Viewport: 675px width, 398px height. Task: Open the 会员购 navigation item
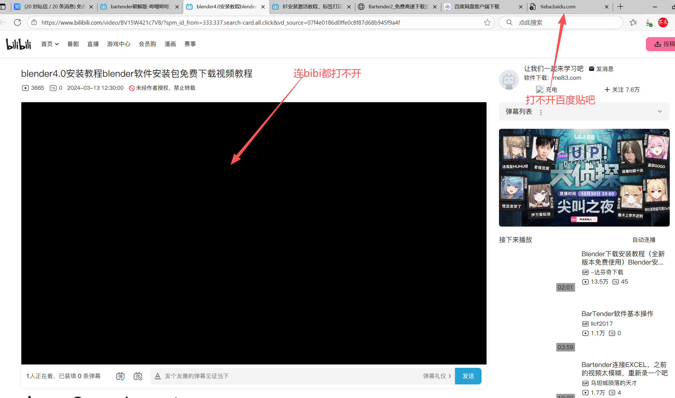pos(147,44)
